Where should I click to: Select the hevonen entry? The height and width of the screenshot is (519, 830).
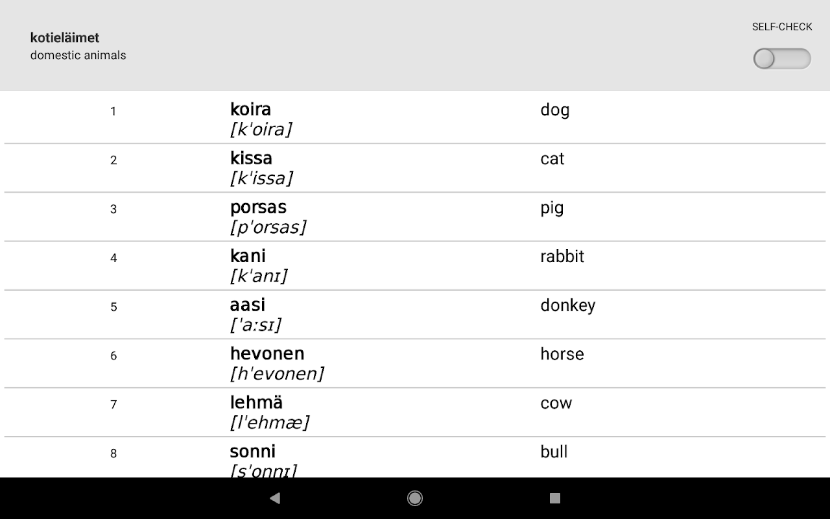[x=415, y=363]
